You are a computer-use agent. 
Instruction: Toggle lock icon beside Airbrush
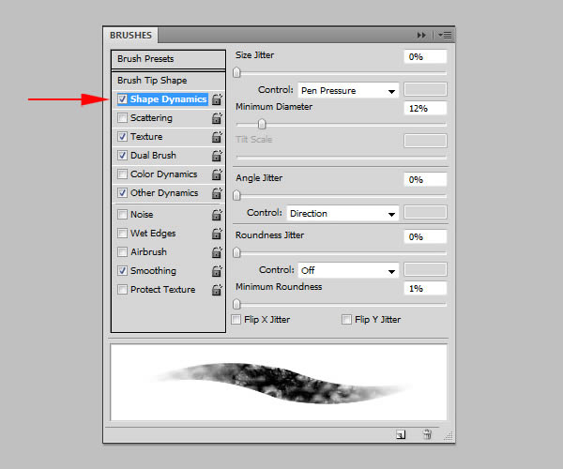click(217, 252)
